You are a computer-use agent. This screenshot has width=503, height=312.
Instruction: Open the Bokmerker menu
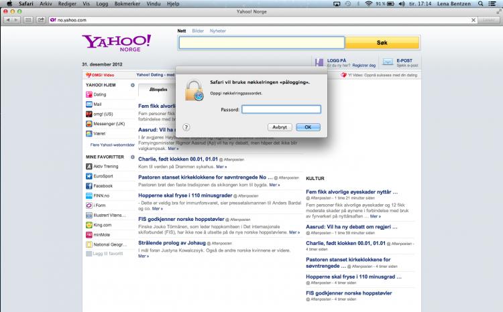coord(127,4)
